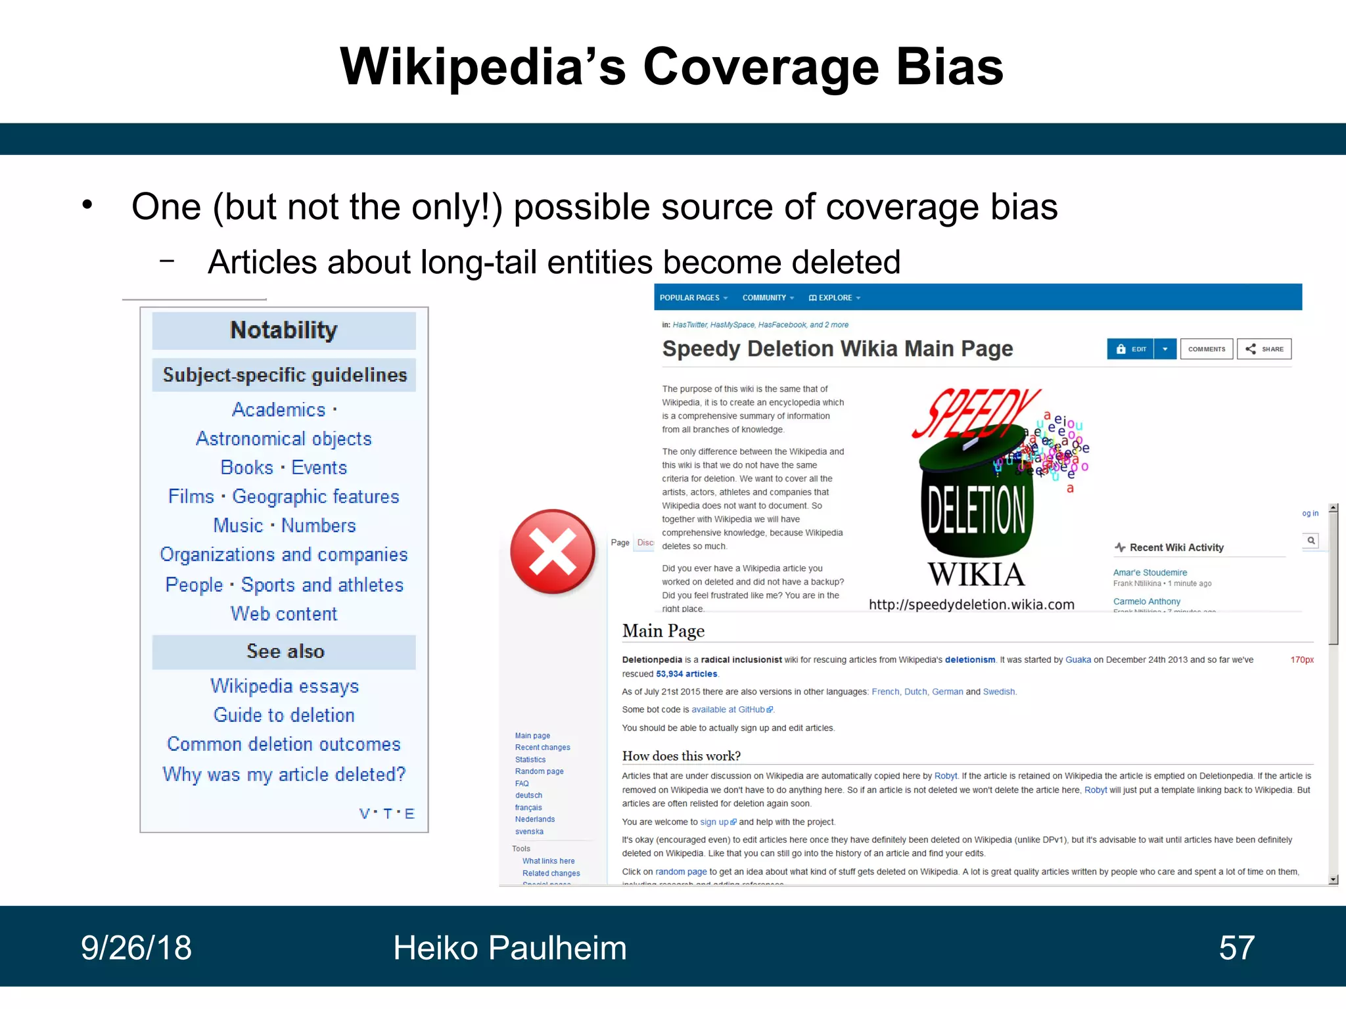Image resolution: width=1346 pixels, height=1009 pixels.
Task: Open the Astronomical objects guideline link
Action: (x=284, y=439)
